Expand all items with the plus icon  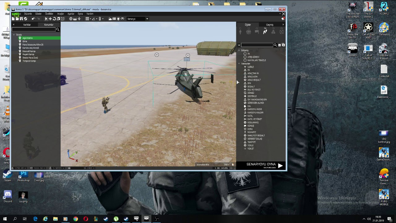coord(283,45)
